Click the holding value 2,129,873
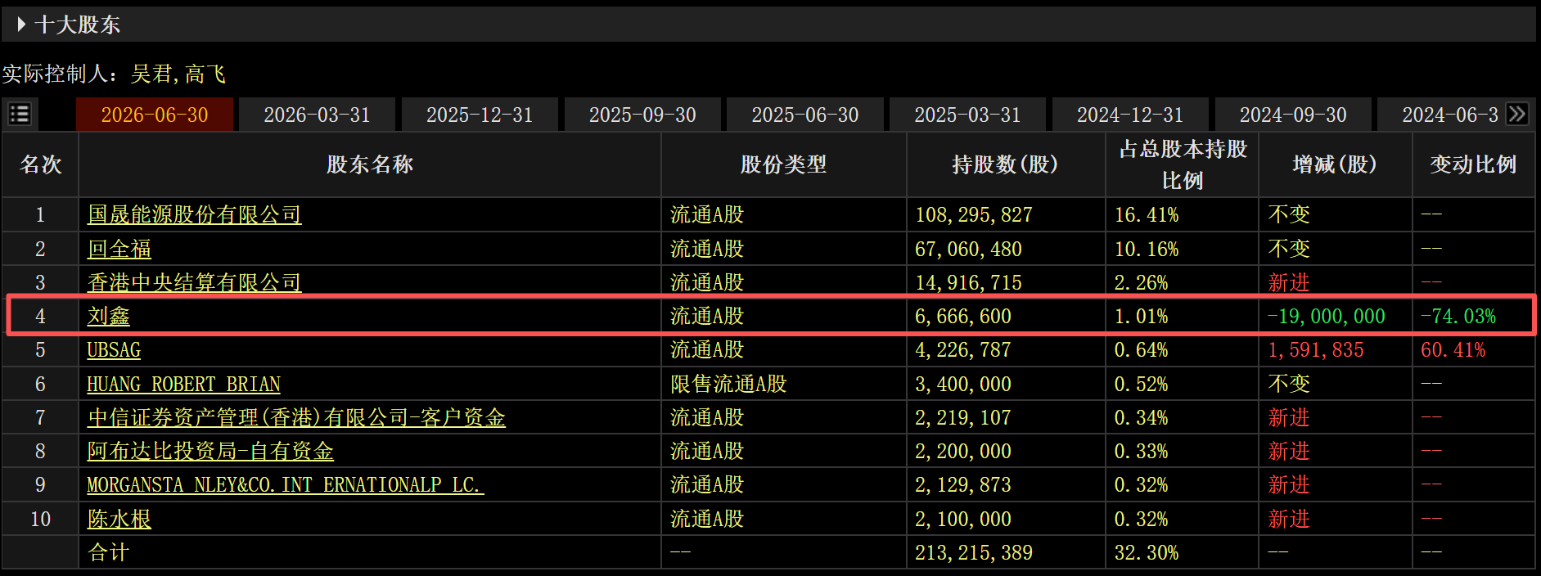The height and width of the screenshot is (576, 1541). point(963,485)
